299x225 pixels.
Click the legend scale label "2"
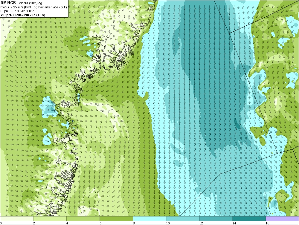(x=34, y=223)
